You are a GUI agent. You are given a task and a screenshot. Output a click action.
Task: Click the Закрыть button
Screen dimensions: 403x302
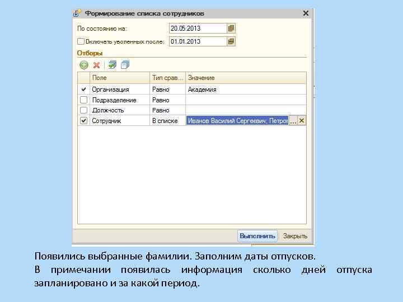coord(295,236)
